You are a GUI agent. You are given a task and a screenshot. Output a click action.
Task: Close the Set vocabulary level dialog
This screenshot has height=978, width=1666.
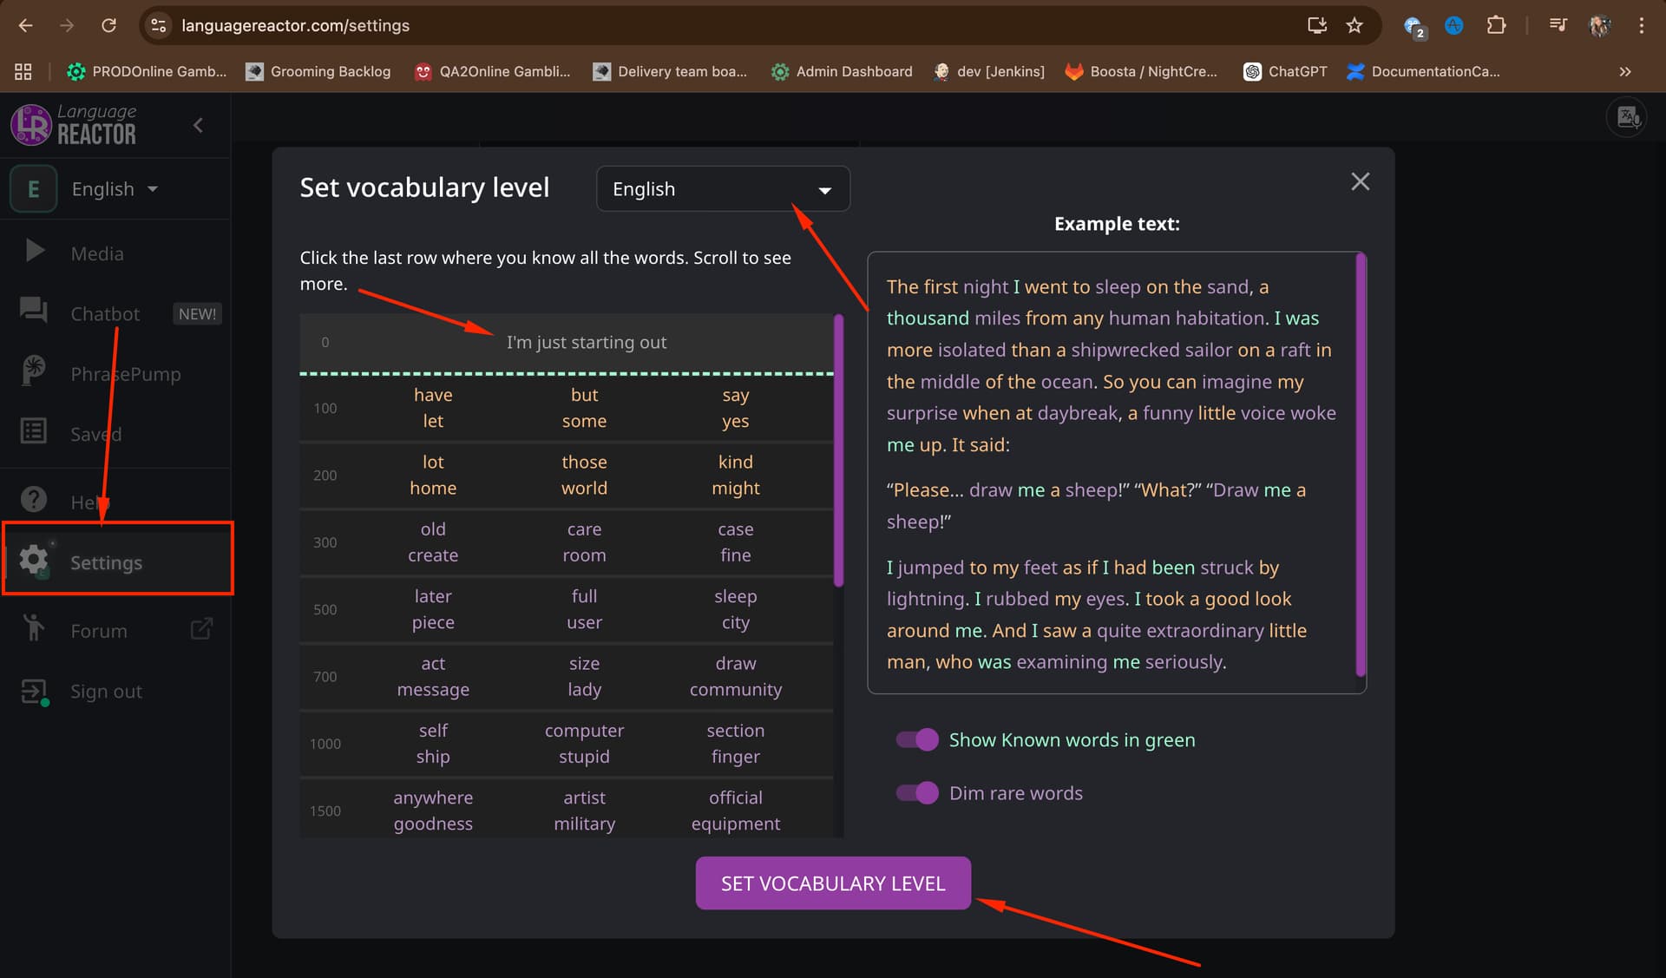coord(1360,182)
